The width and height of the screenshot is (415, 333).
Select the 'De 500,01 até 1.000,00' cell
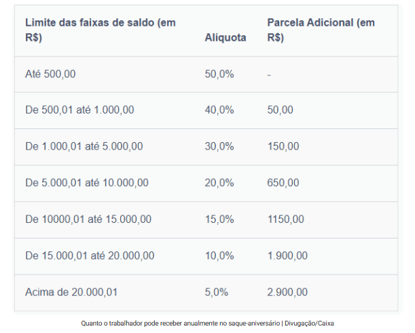[x=79, y=110]
